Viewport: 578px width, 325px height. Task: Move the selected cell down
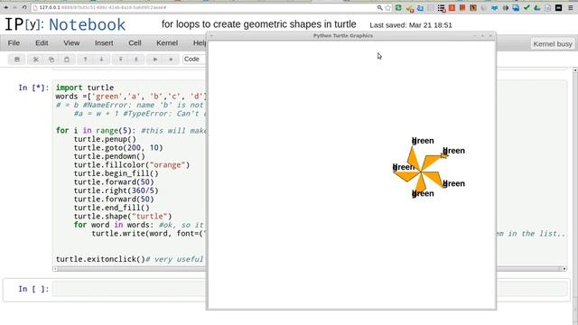coord(101,60)
